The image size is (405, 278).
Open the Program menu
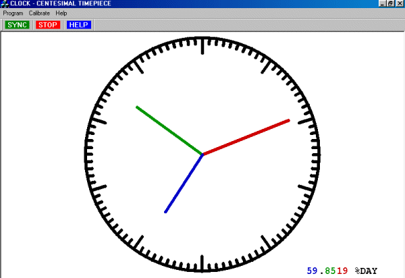pyautogui.click(x=13, y=13)
